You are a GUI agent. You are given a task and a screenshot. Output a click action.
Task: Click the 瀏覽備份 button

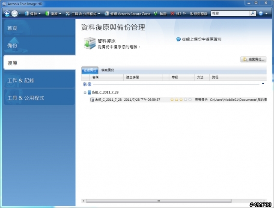[253, 59]
